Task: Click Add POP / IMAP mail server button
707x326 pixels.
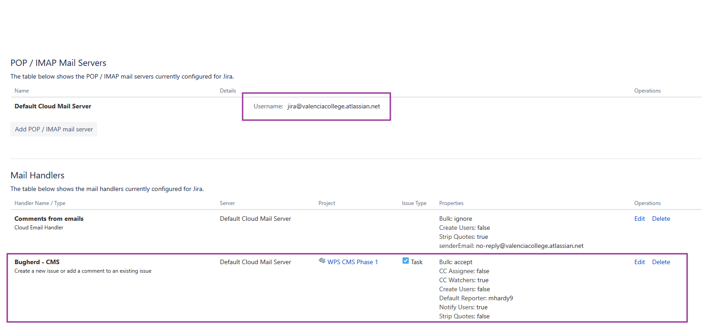Action: (x=54, y=129)
